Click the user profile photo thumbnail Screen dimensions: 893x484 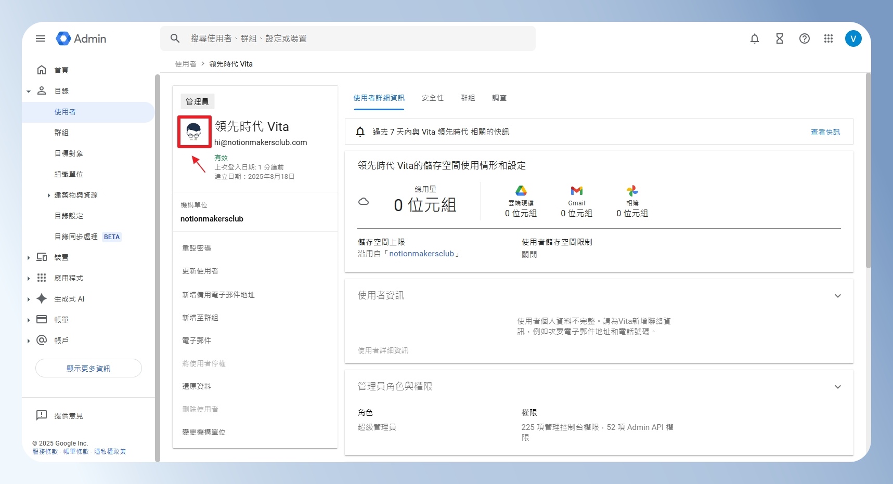click(x=194, y=132)
